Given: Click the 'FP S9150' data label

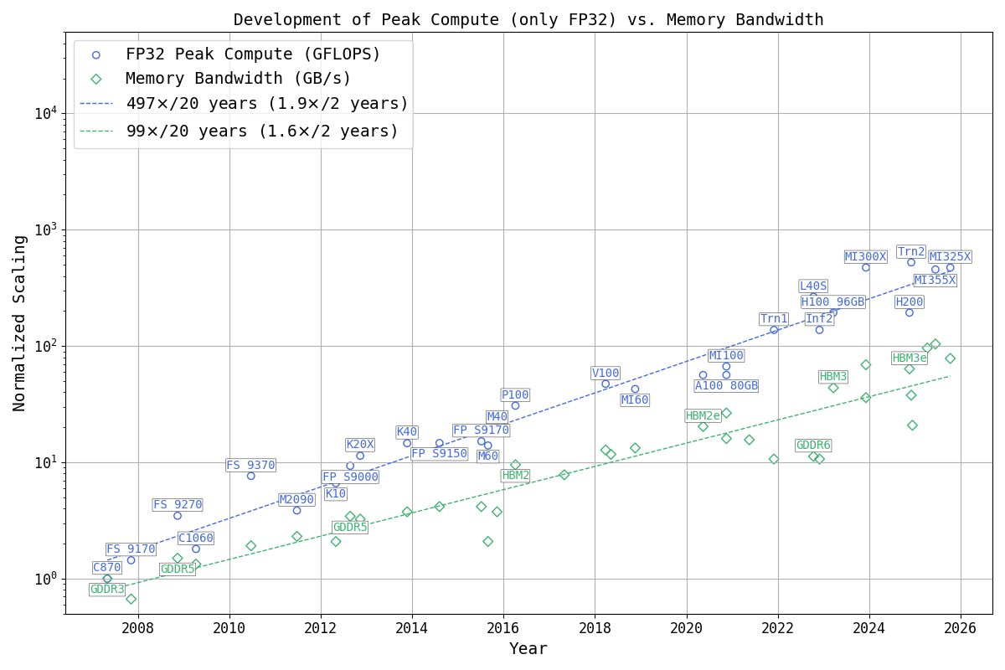Looking at the screenshot, I should 440,453.
